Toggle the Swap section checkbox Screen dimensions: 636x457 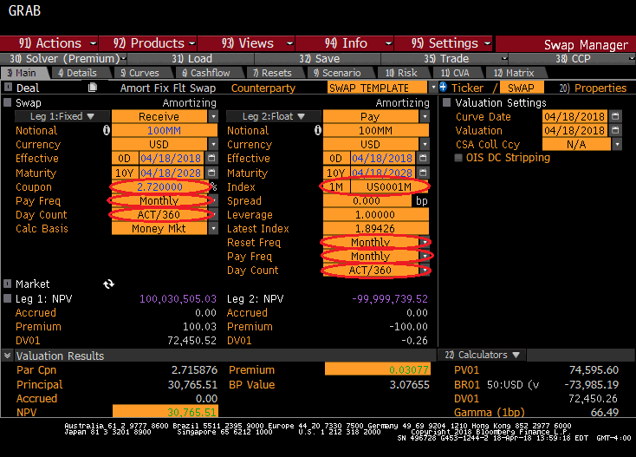[x=7, y=102]
